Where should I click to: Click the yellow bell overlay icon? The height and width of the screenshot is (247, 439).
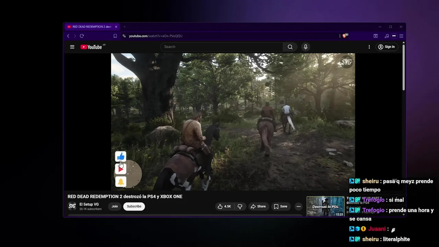(x=120, y=182)
